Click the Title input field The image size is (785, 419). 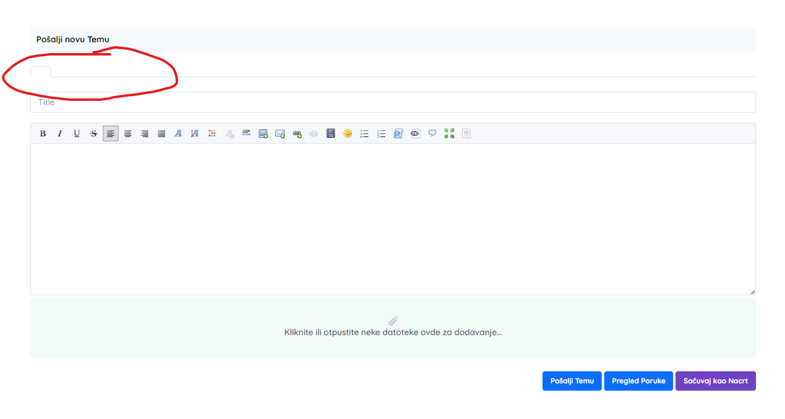(x=392, y=102)
